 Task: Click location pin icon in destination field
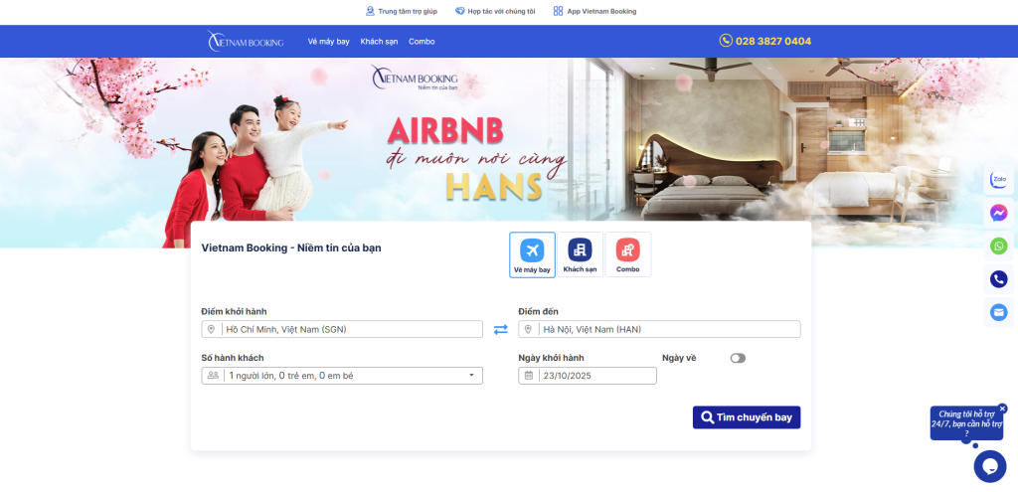pyautogui.click(x=529, y=330)
